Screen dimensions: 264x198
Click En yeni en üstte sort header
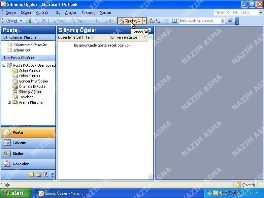pyautogui.click(x=129, y=37)
